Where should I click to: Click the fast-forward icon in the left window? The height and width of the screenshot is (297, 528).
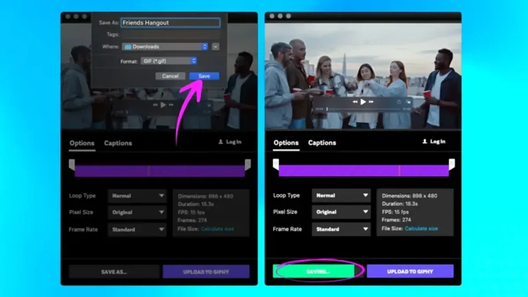point(172,105)
